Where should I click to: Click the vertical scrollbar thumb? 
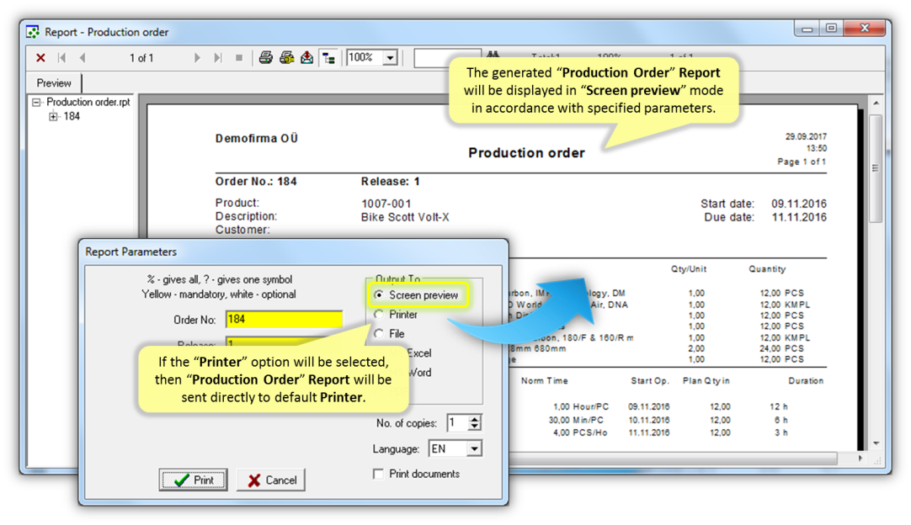[876, 168]
